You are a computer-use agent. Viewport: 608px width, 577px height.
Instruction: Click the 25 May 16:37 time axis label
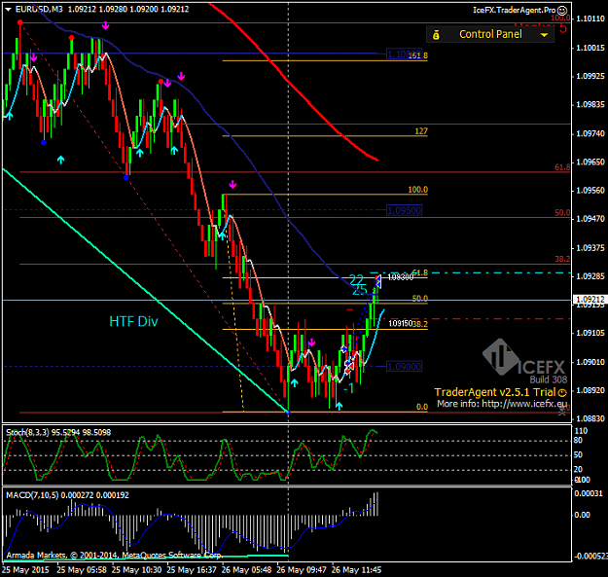click(x=192, y=570)
